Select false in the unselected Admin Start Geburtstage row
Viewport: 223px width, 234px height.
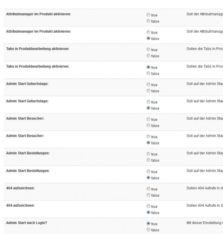click(x=148, y=91)
